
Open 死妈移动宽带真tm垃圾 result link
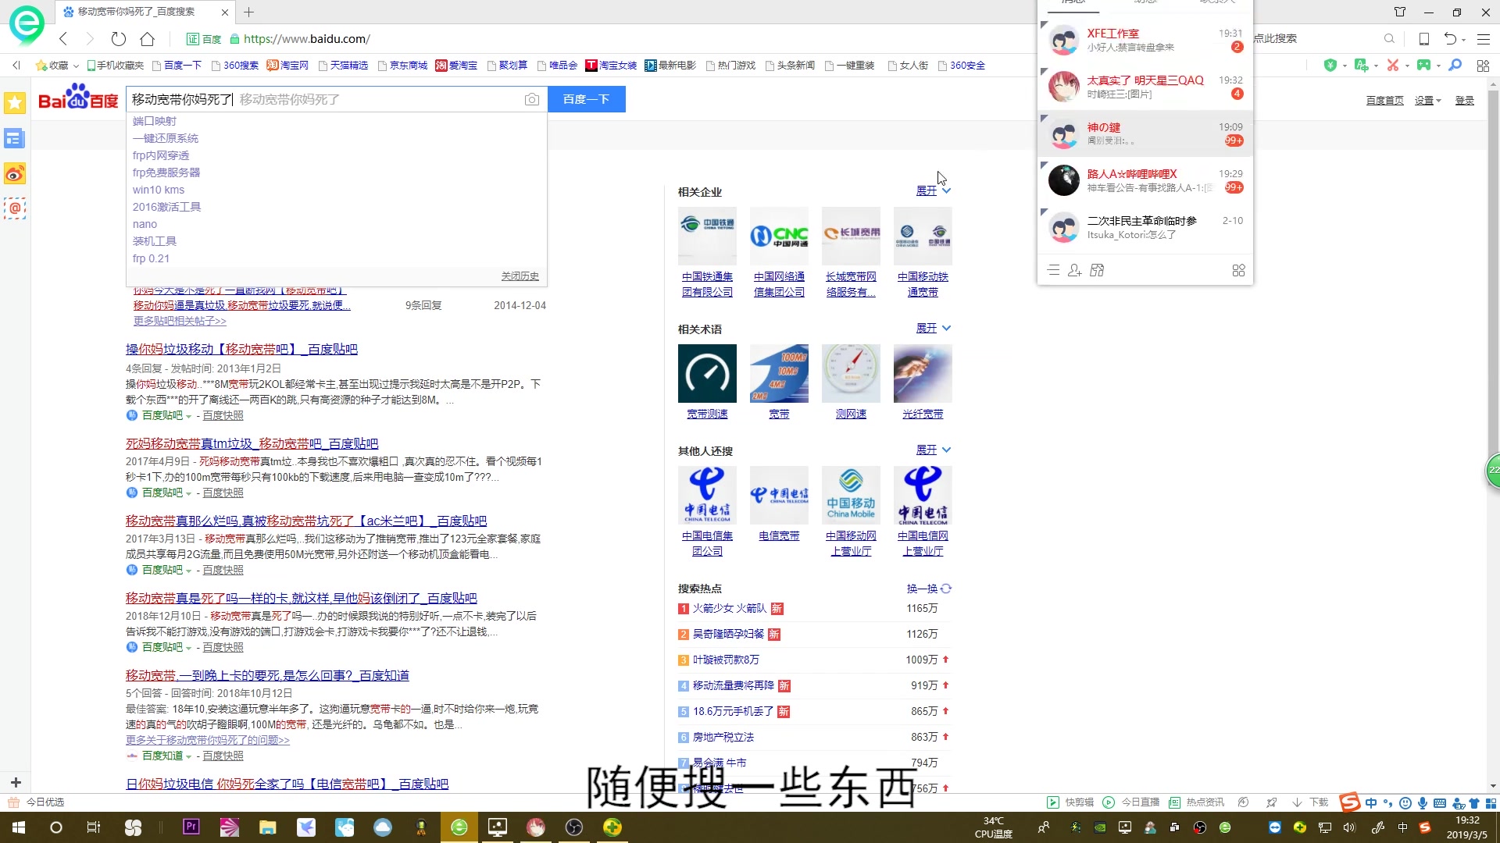click(x=252, y=443)
